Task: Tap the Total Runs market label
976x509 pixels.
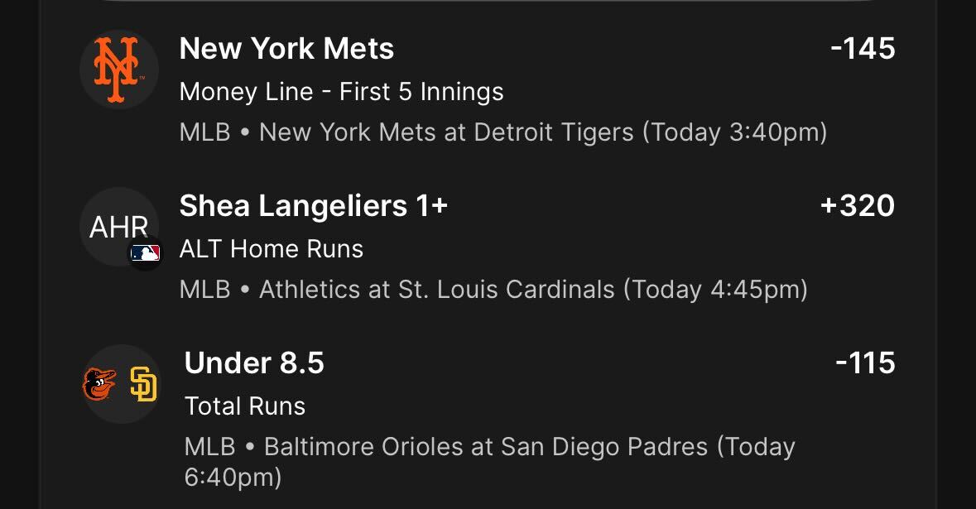Action: tap(245, 406)
